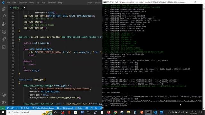
Task: Click line number 59 in the gutter
Action: click(x=13, y=37)
